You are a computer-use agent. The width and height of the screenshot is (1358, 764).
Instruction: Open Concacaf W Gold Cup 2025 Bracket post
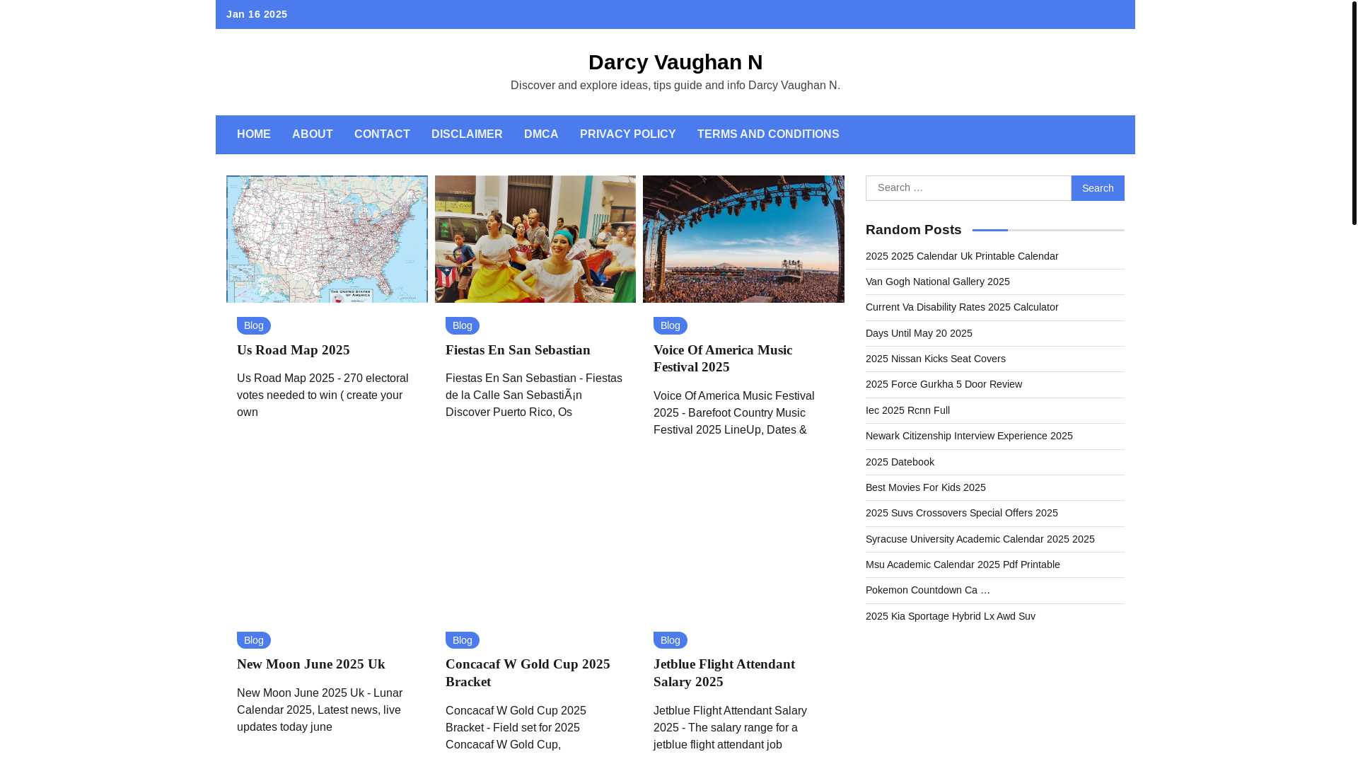coord(528,673)
